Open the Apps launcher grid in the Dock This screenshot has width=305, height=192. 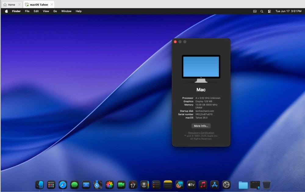[x=51, y=185]
